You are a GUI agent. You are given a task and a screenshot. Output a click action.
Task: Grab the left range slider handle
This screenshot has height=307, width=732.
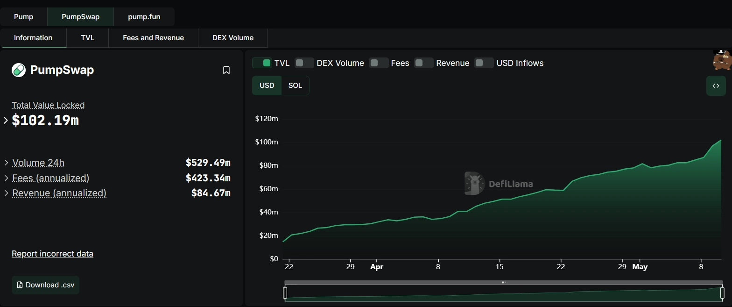(x=285, y=293)
